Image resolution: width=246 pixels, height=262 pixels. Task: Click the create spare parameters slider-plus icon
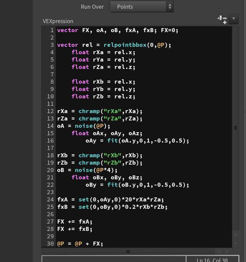click(x=222, y=19)
